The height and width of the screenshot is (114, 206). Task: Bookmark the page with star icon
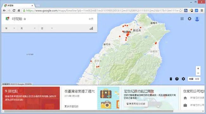click(x=181, y=10)
